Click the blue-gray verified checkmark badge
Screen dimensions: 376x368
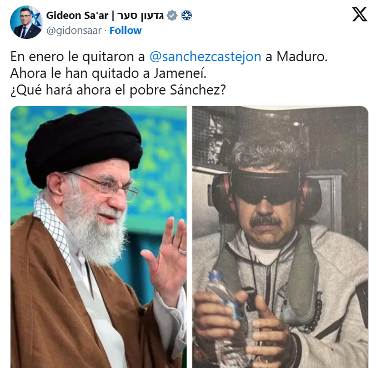(x=172, y=16)
